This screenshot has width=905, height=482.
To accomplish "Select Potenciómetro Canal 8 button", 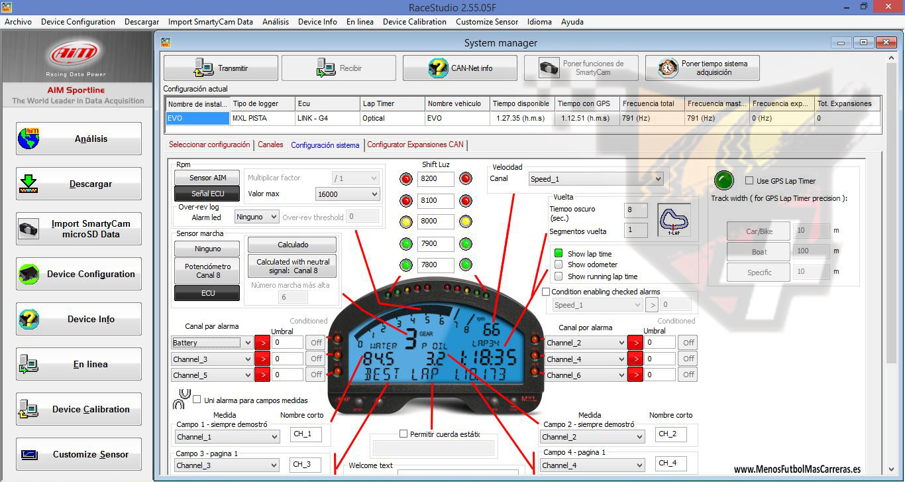I will pos(207,271).
